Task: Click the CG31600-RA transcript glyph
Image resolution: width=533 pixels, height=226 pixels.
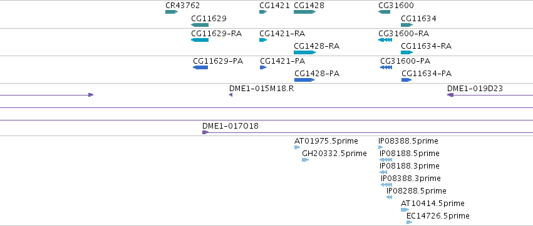Action: [385, 40]
